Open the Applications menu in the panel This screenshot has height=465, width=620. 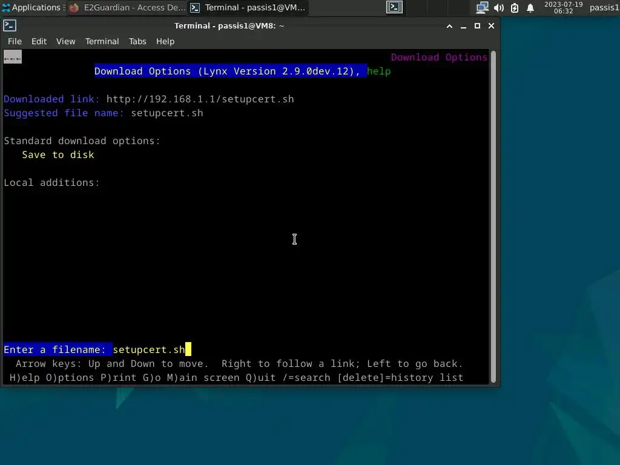pos(33,7)
